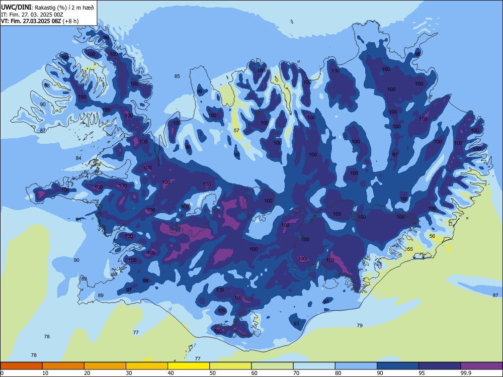Image resolution: width=503 pixels, height=377 pixels.
Task: Click the legend tick label "80"
Action: pos(339,373)
